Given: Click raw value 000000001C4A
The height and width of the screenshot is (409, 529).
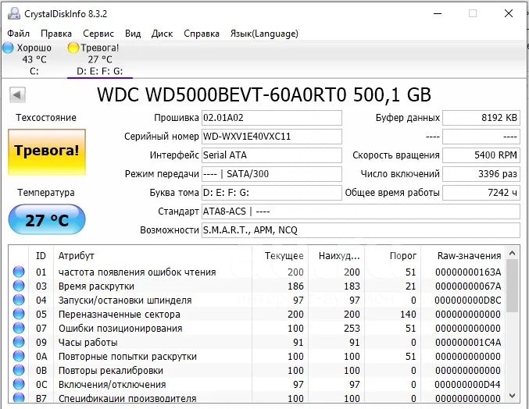Looking at the screenshot, I should point(468,343).
